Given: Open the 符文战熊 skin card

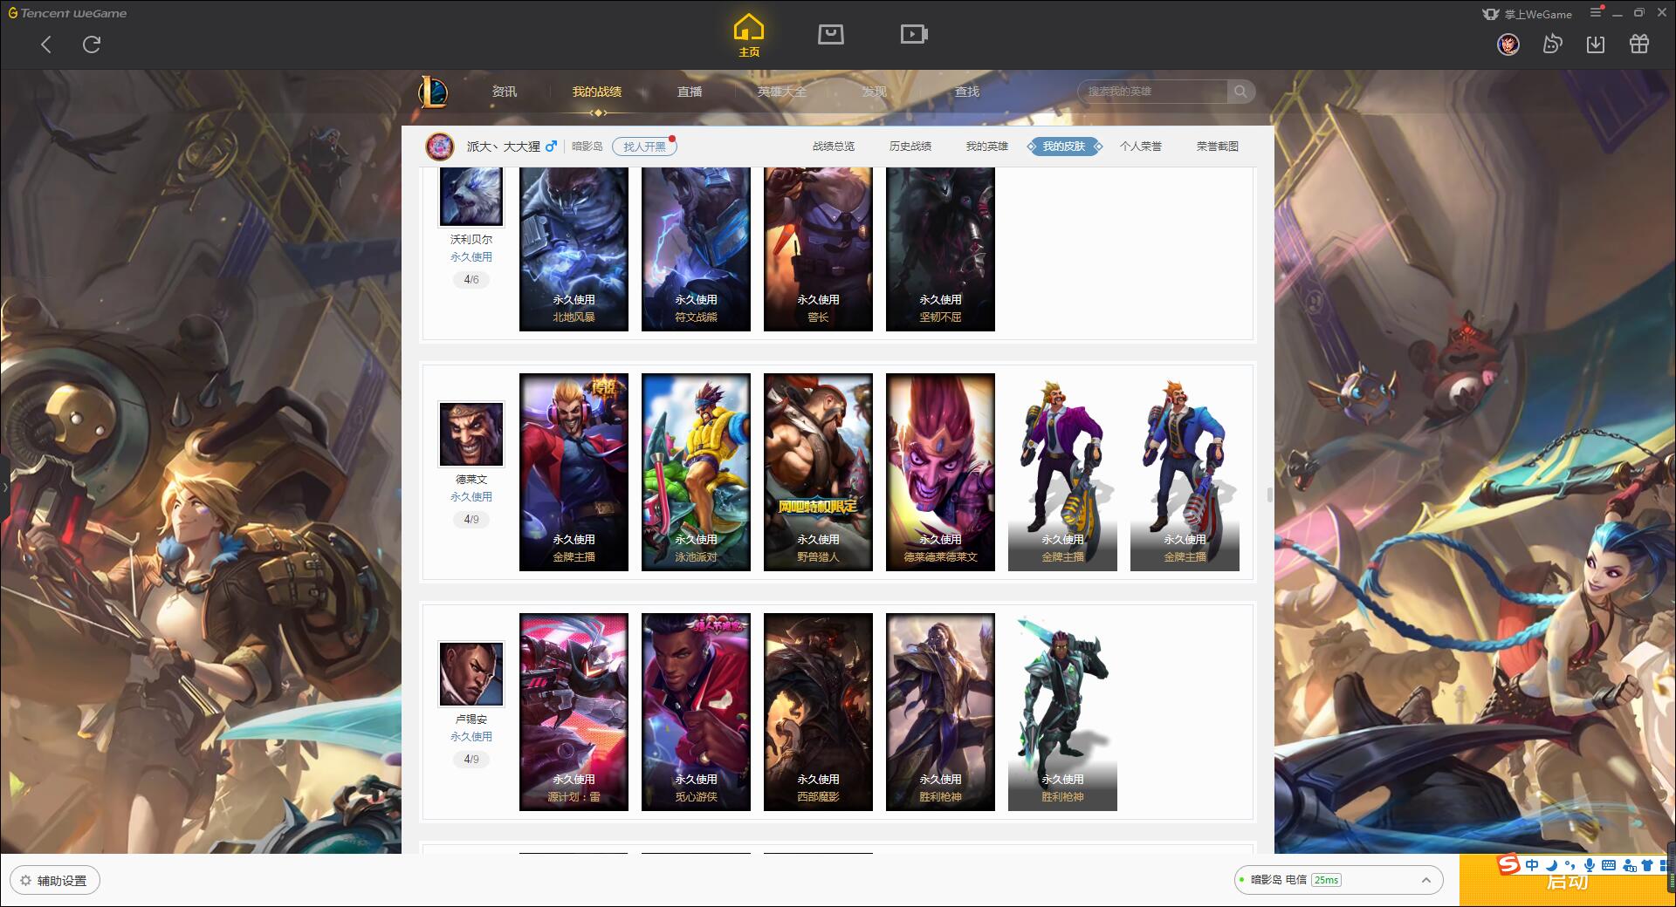Looking at the screenshot, I should click(x=696, y=249).
